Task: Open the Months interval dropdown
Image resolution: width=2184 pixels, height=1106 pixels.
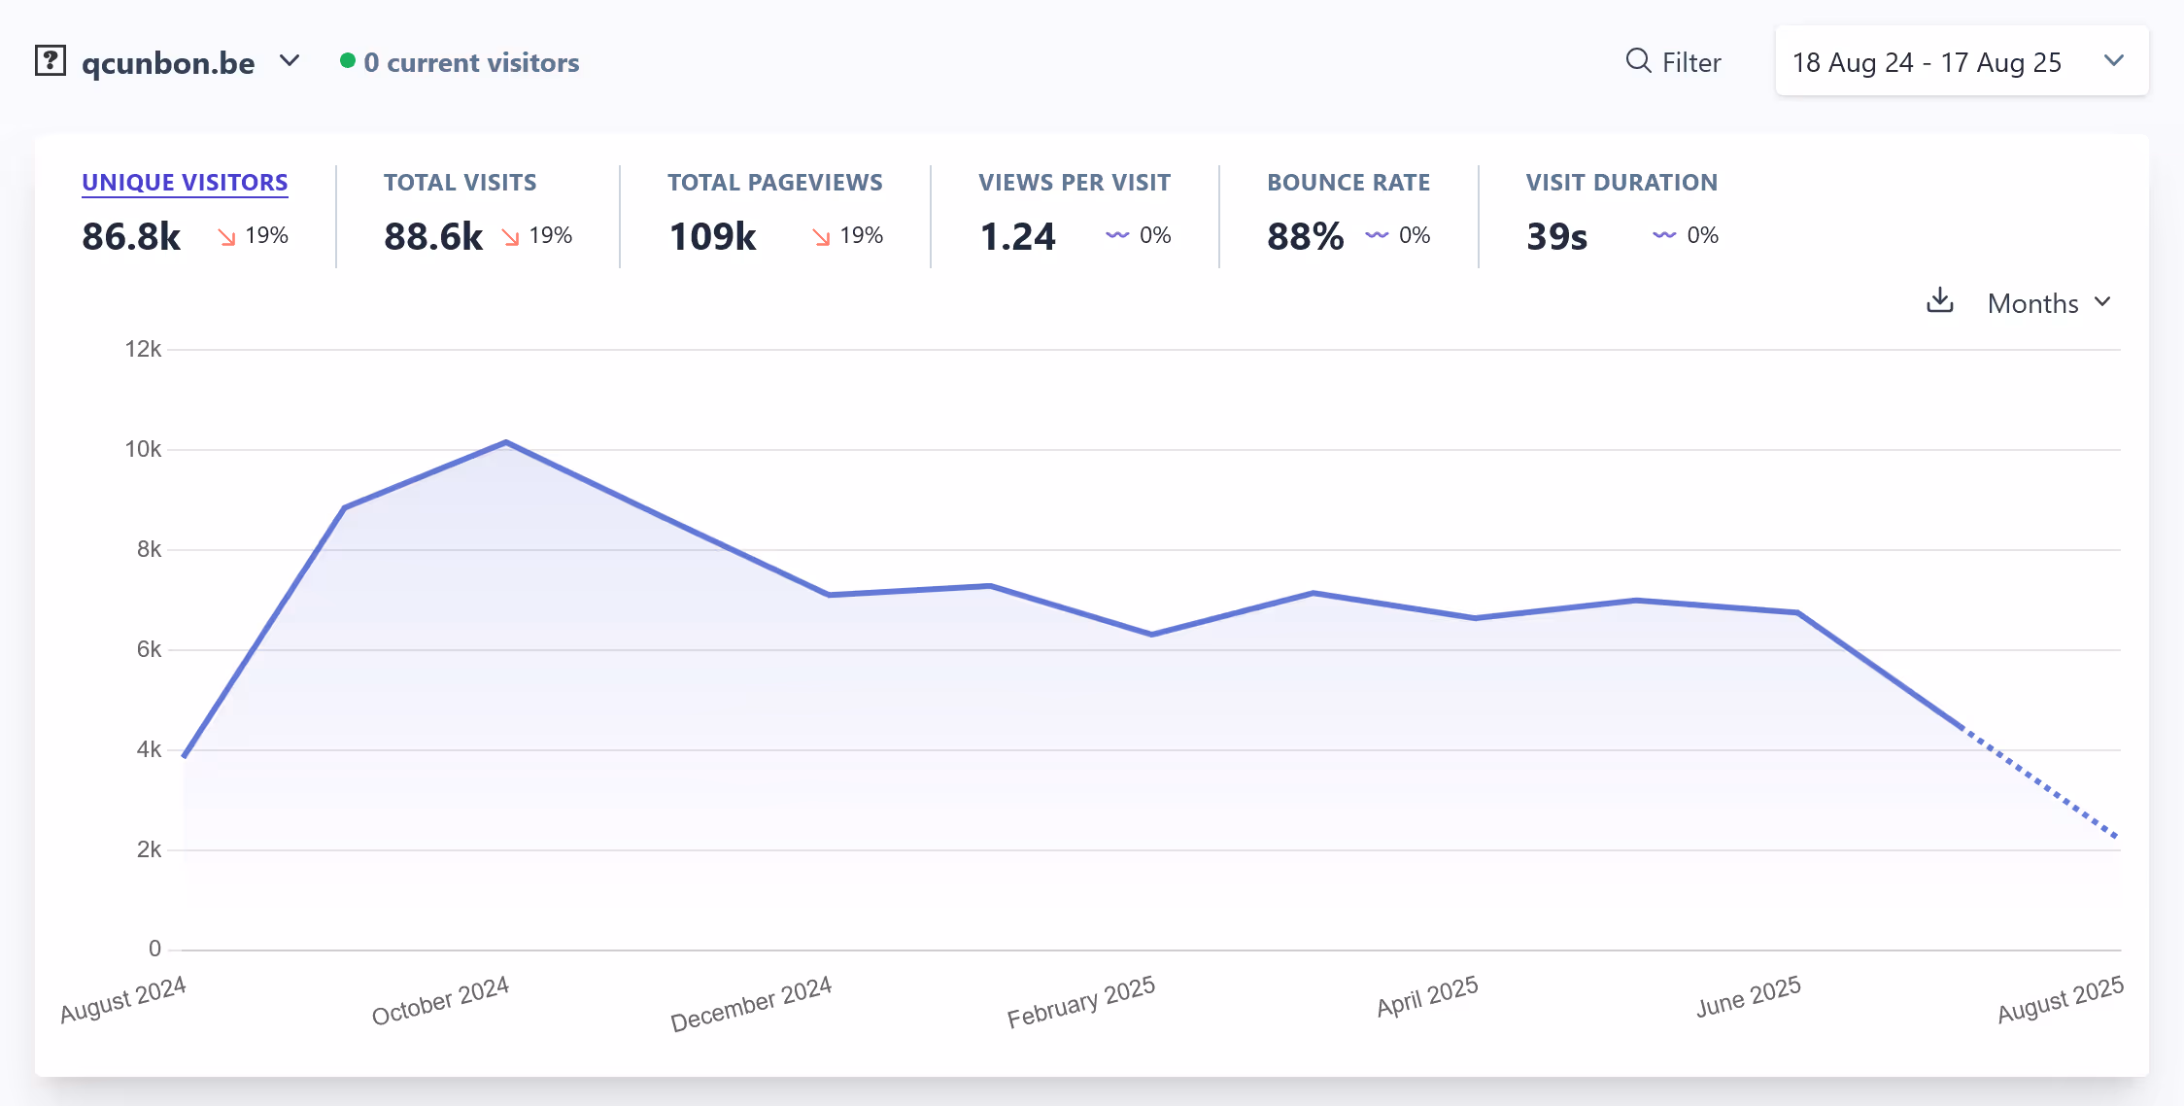Action: (2048, 303)
